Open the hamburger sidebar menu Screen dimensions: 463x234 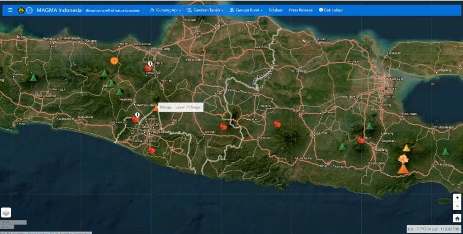(x=10, y=10)
